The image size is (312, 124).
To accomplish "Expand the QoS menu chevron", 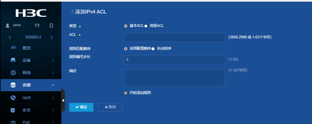I will click(53, 98).
